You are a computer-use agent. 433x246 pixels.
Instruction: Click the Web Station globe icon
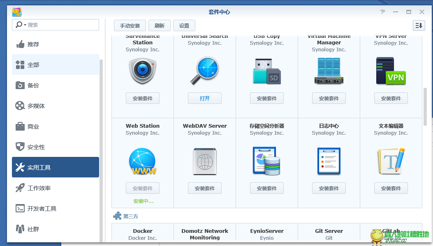(143, 161)
